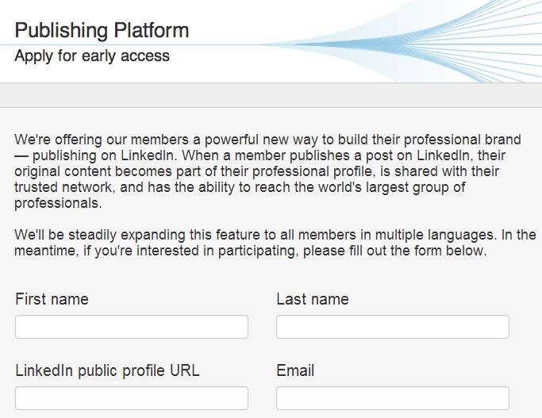542x418 pixels.
Task: Click "please fill out the form below"
Action: coord(394,251)
